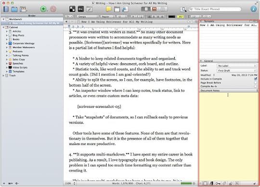Click the Layout manager toolbar icon
Image resolution: width=260 pixels, height=187 pixels.
click(23, 9)
